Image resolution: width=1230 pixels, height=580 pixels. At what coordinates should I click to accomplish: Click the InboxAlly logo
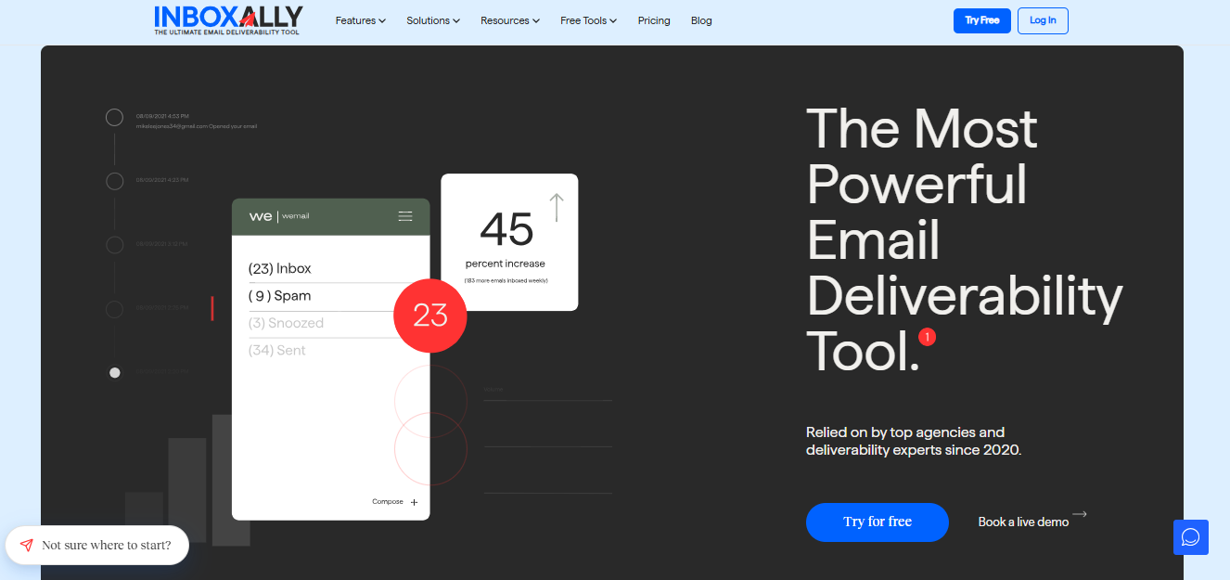pyautogui.click(x=228, y=20)
